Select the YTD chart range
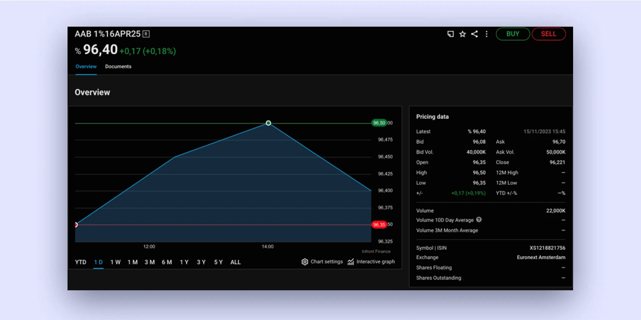The height and width of the screenshot is (320, 641). coord(81,262)
